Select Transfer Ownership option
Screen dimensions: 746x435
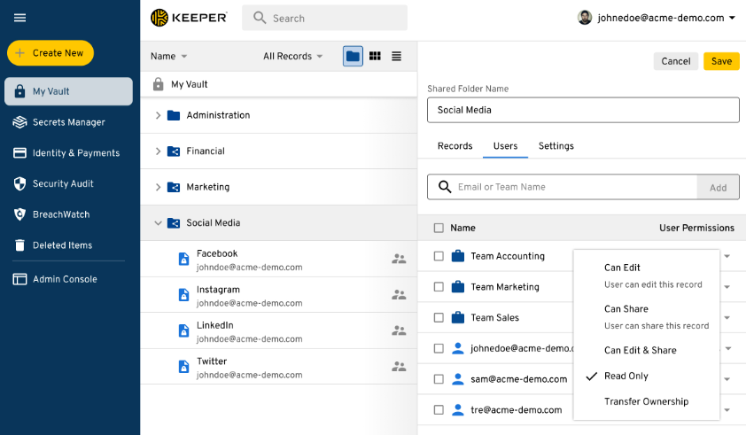[646, 401]
